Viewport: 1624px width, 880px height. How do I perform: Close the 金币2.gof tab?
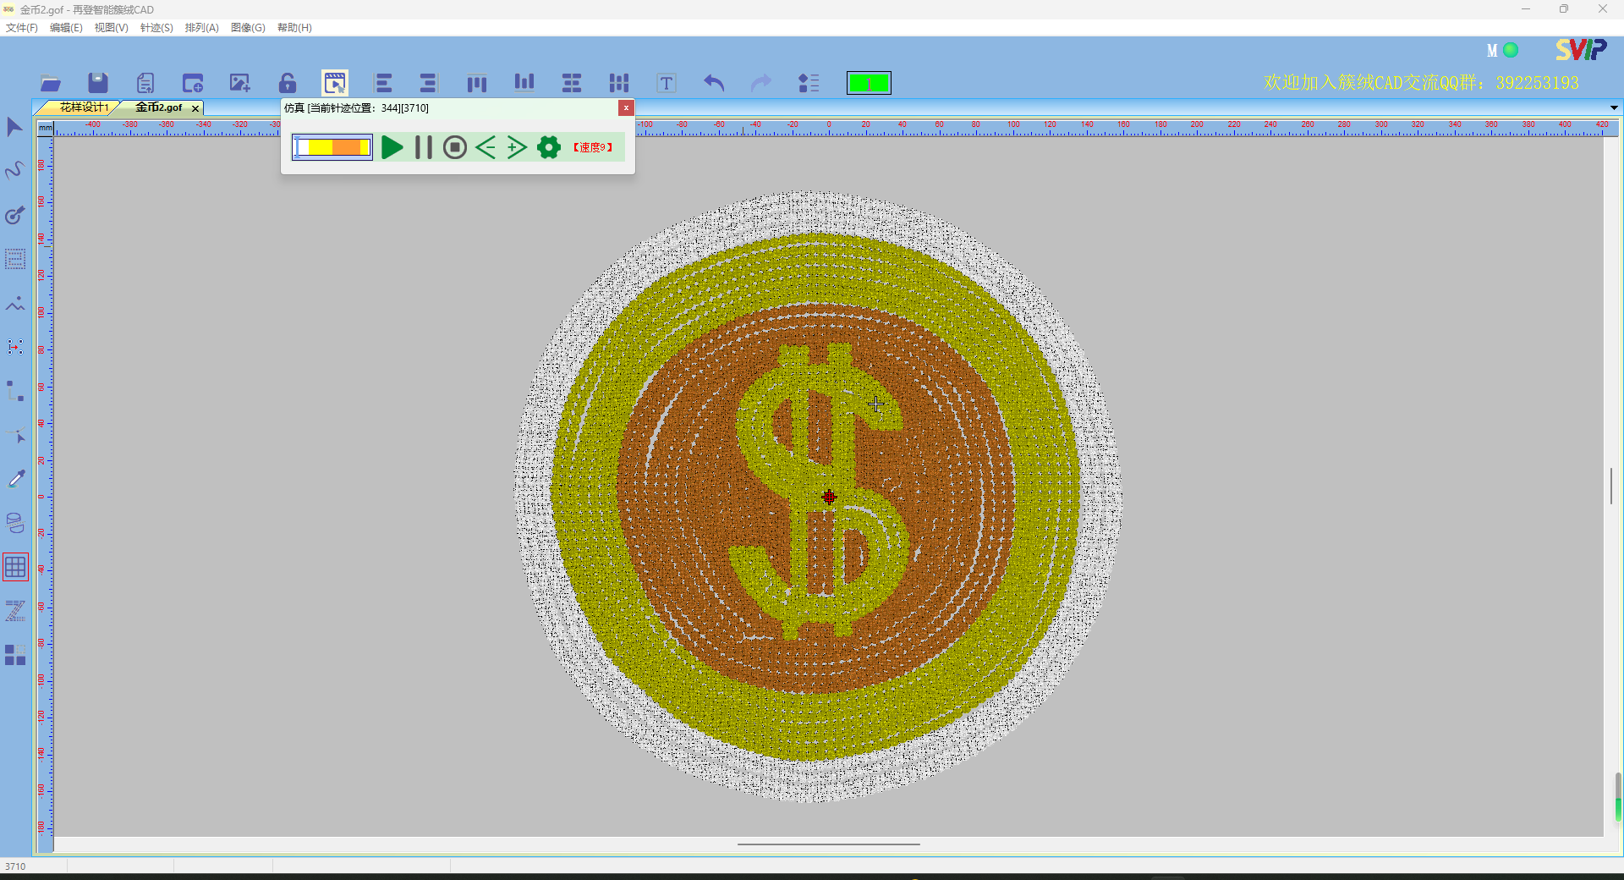point(195,108)
